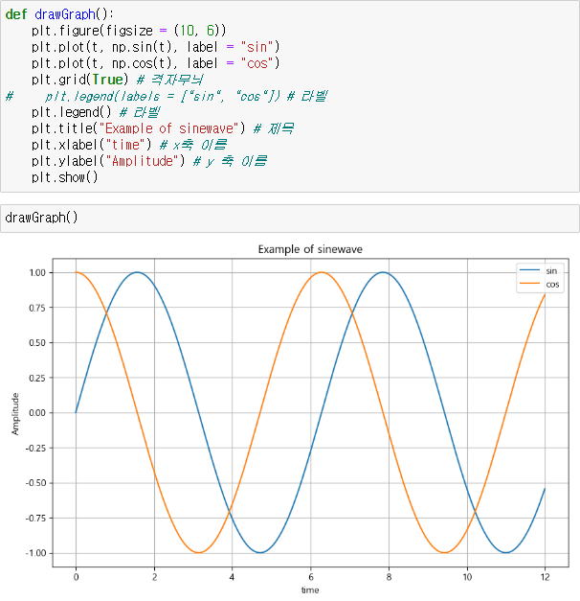Click the 'time' x-axis label
The image size is (580, 601).
pyautogui.click(x=310, y=589)
